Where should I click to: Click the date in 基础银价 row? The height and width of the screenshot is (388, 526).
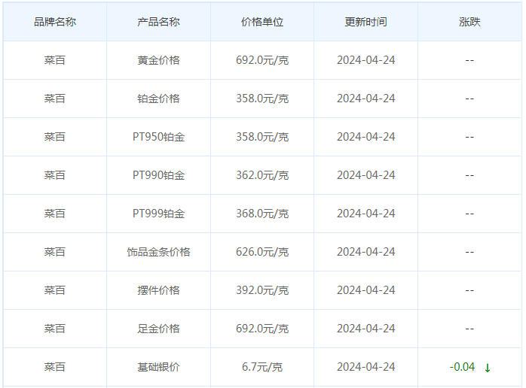[365, 367]
